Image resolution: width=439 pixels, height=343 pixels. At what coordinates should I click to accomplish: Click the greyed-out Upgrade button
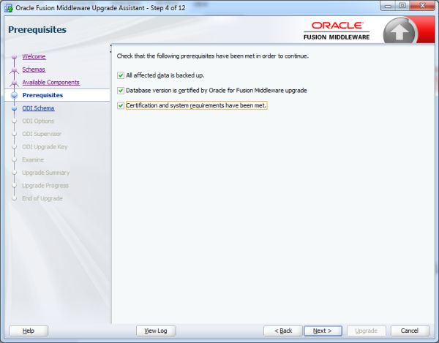[x=367, y=331]
